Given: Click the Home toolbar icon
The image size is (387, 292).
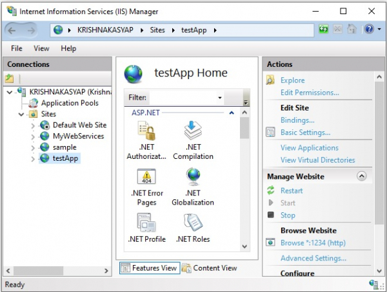Looking at the screenshot, I should [x=352, y=30].
